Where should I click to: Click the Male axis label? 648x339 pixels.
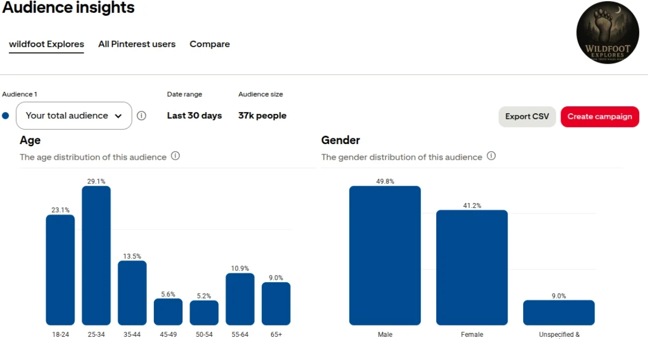pos(385,335)
